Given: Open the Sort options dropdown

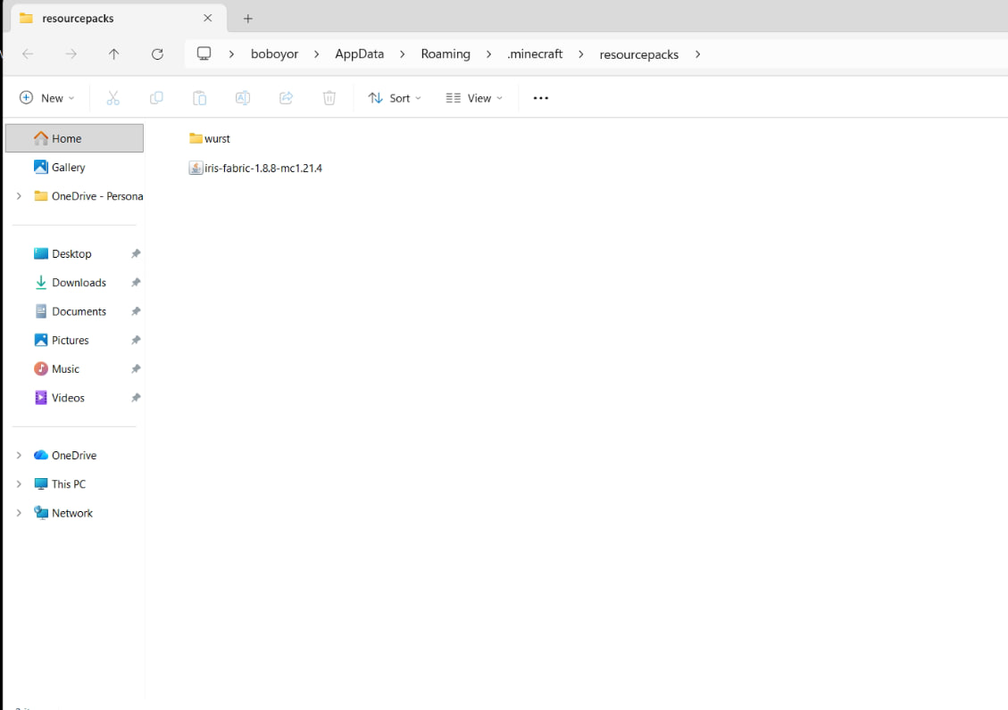Looking at the screenshot, I should tap(395, 98).
